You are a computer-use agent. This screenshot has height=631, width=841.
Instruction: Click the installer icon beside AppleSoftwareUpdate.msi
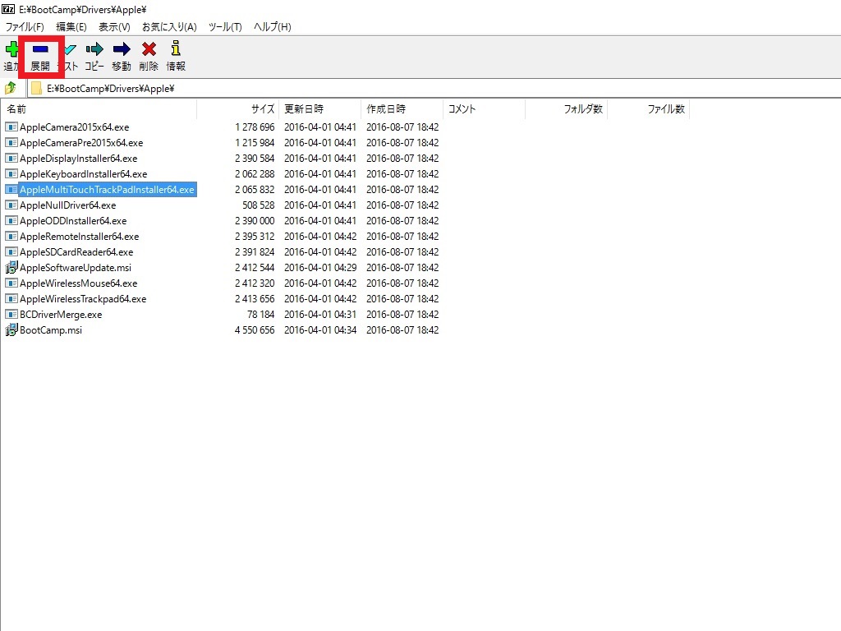click(x=11, y=267)
